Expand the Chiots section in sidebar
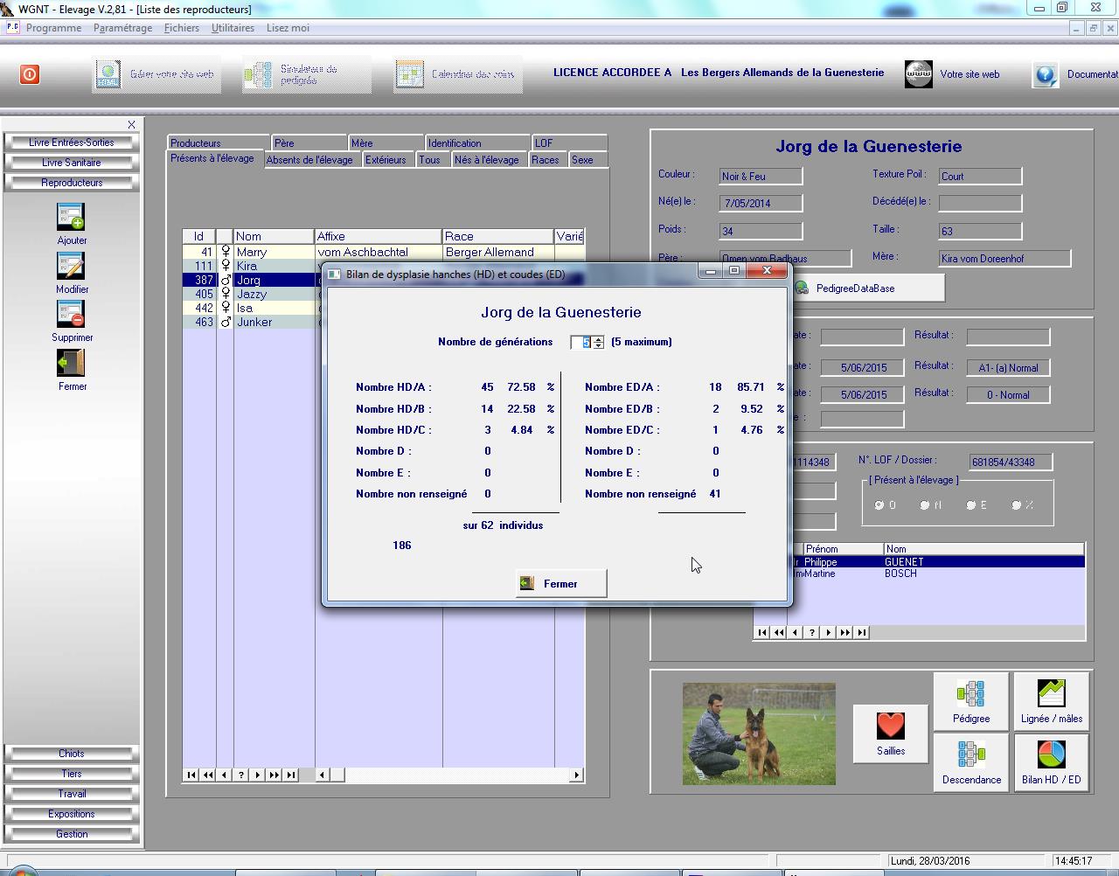1119x876 pixels. tap(72, 754)
